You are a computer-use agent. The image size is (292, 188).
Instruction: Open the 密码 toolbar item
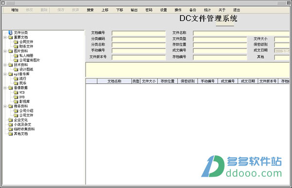(x=149, y=10)
